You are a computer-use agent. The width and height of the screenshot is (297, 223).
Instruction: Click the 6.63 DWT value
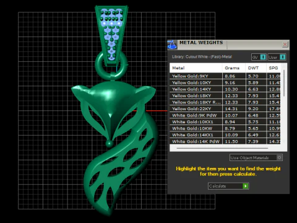(x=253, y=89)
